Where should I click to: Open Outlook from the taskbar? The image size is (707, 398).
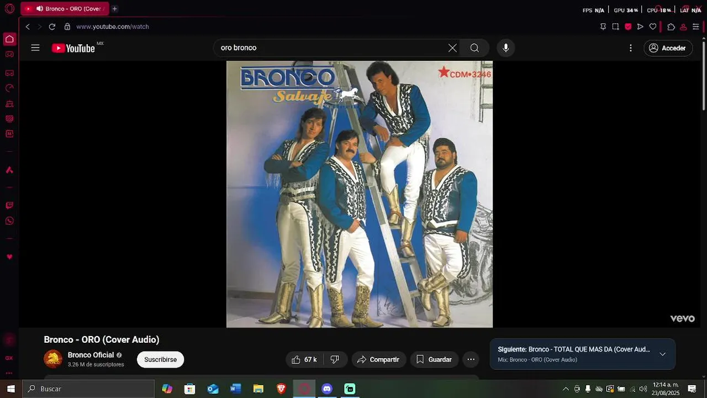click(213, 389)
